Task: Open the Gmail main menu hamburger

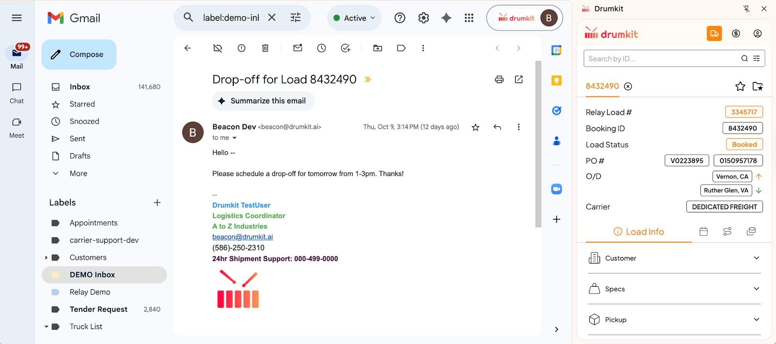Action: pyautogui.click(x=16, y=18)
